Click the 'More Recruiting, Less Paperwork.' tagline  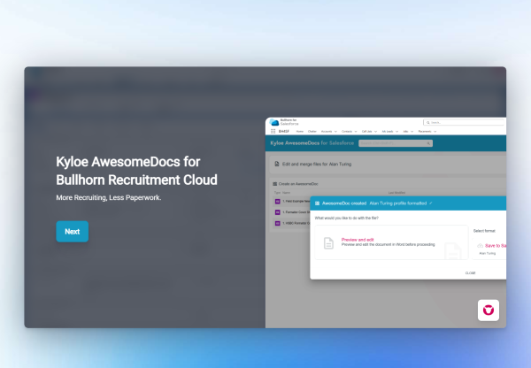tap(109, 197)
